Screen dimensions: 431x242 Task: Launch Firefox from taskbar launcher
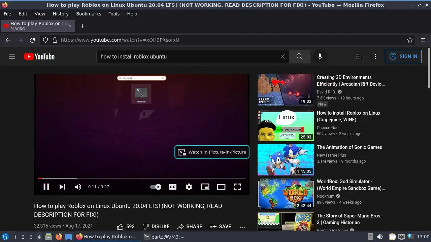tap(59, 237)
